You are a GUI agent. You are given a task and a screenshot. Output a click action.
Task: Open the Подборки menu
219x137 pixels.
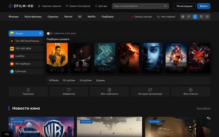(x=108, y=17)
